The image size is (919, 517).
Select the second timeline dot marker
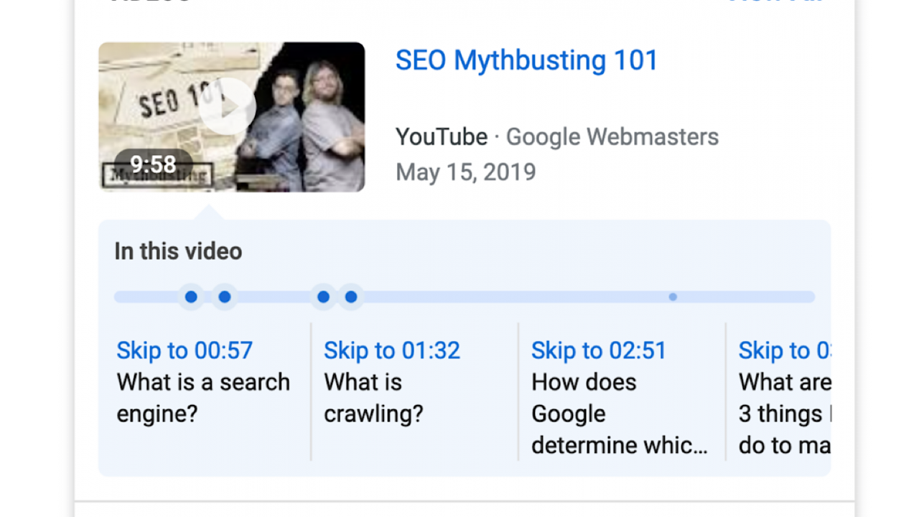pyautogui.click(x=225, y=297)
